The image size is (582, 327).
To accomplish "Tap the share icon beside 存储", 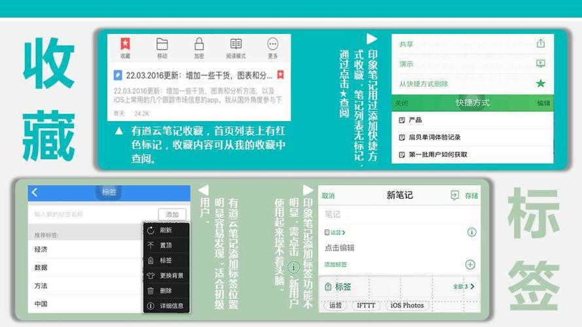I will (x=455, y=196).
